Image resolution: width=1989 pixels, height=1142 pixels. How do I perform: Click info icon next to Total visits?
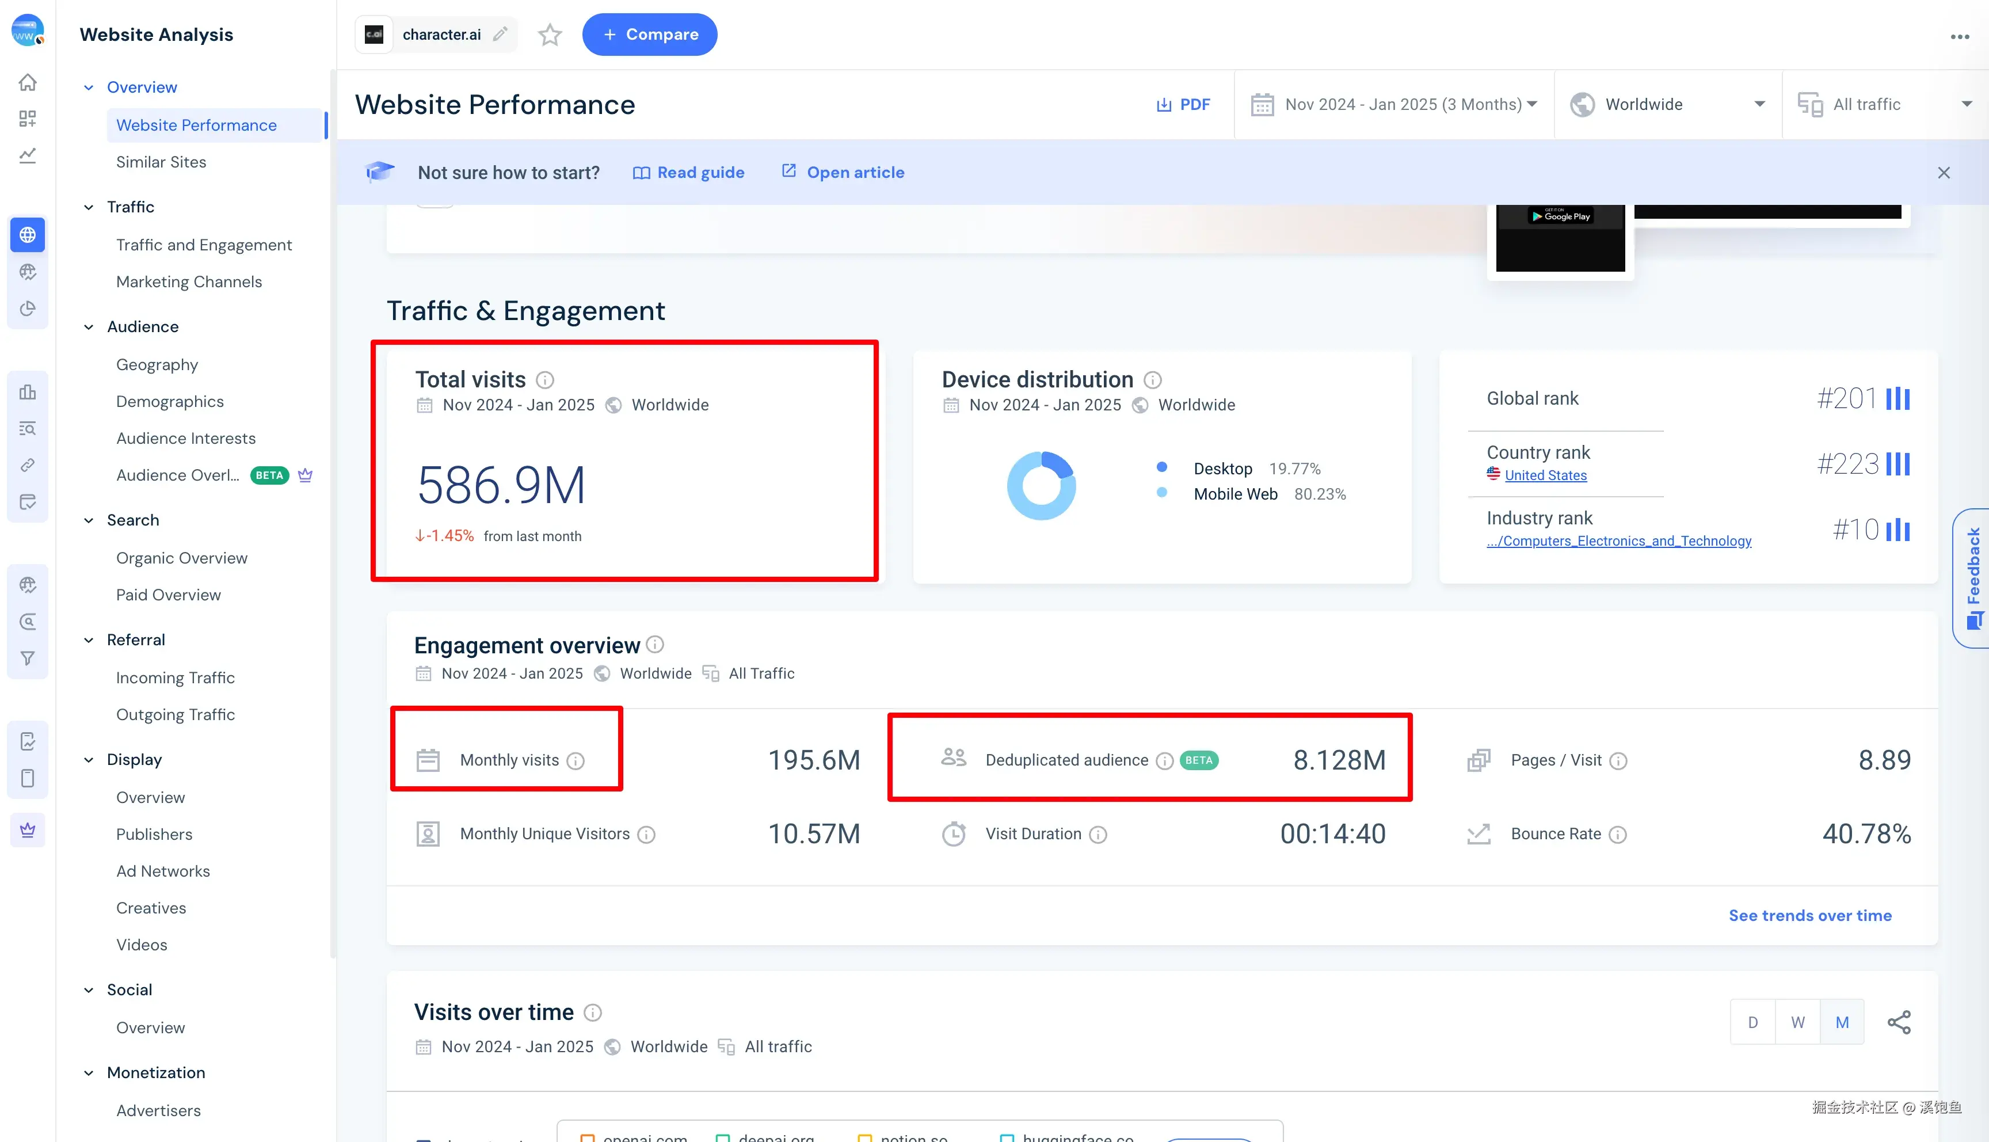click(x=545, y=380)
